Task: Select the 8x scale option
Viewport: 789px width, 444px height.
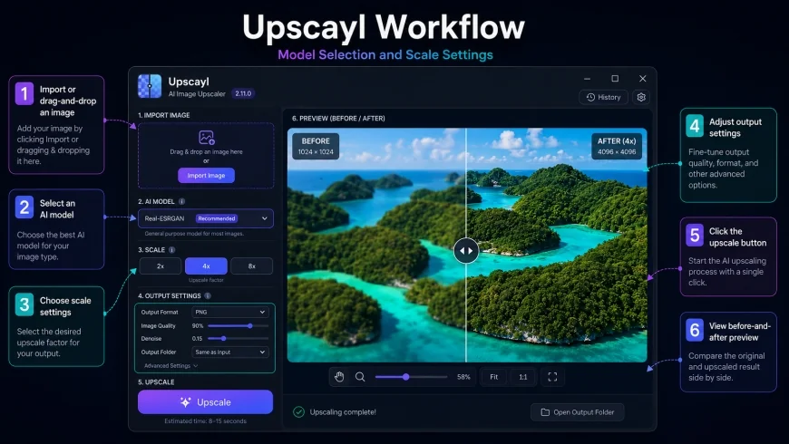Action: 251,266
